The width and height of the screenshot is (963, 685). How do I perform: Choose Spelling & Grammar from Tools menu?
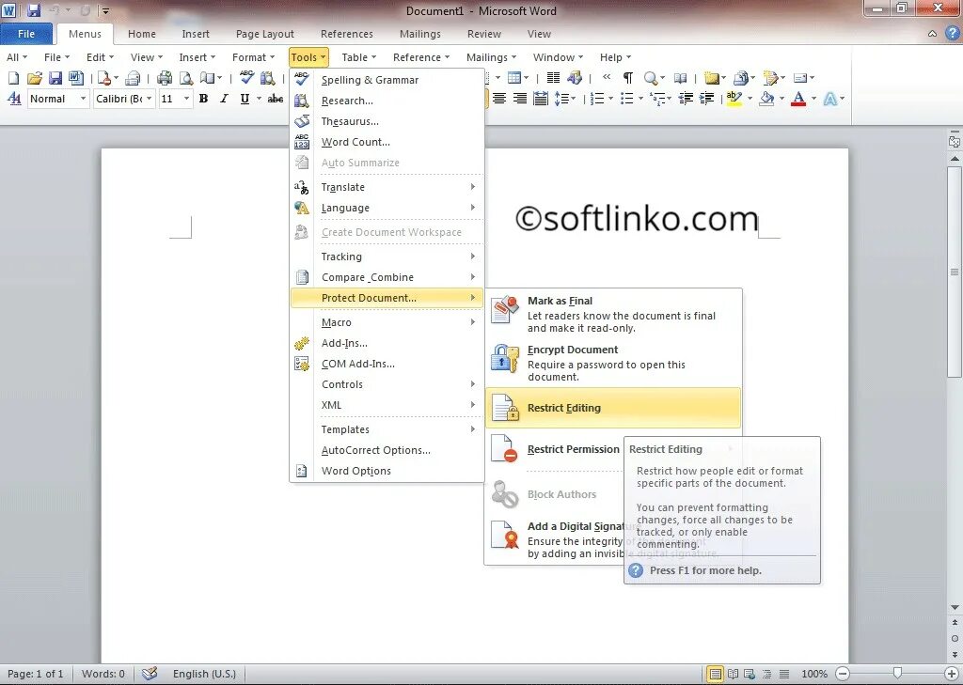(387, 80)
